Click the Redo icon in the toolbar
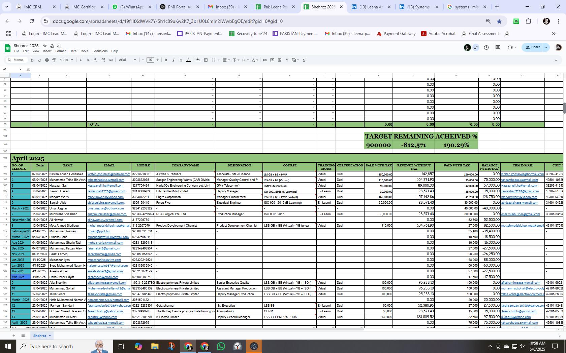Screen dimensions: 566x353 39,60
